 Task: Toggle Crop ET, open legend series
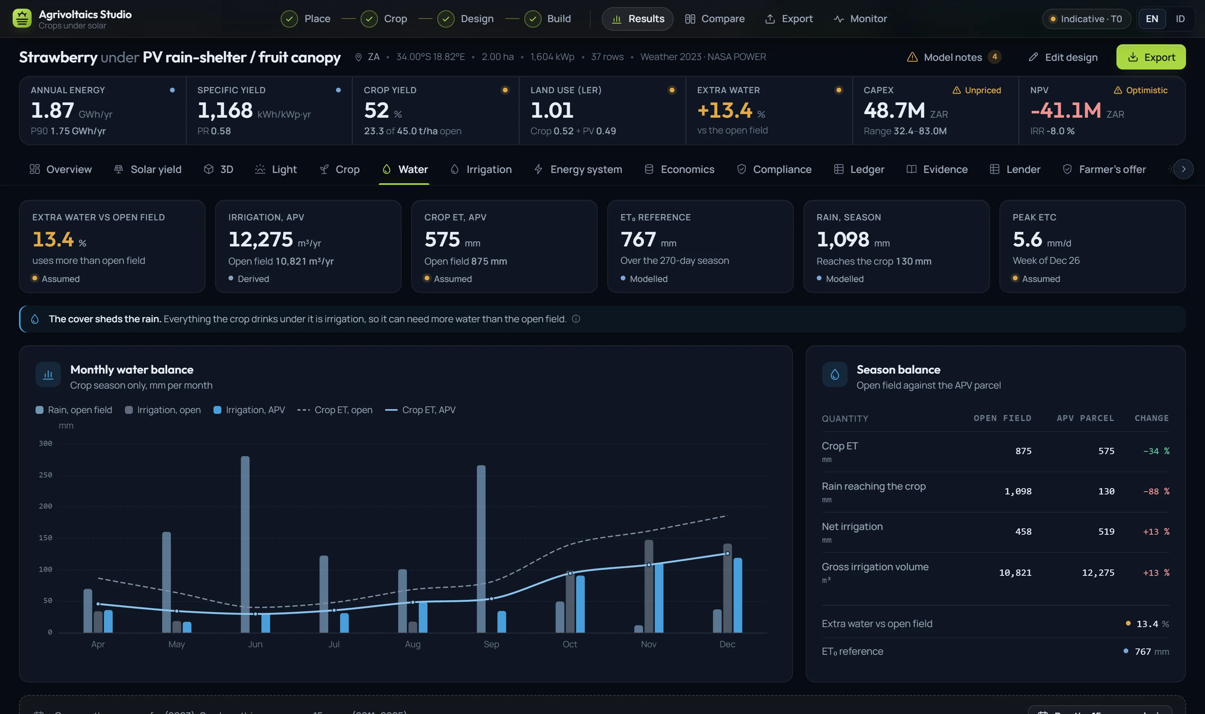coord(335,410)
